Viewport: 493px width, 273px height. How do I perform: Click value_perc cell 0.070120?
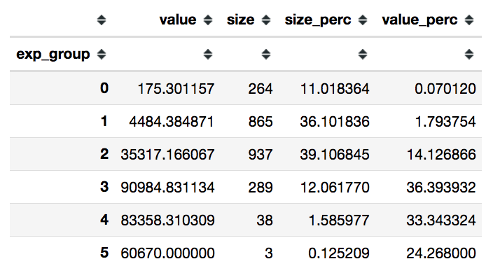[x=445, y=89]
